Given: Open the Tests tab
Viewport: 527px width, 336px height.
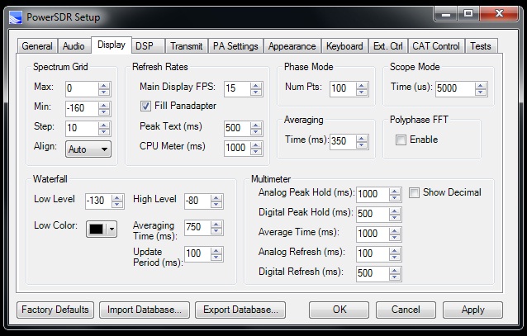Looking at the screenshot, I should pyautogui.click(x=481, y=46).
